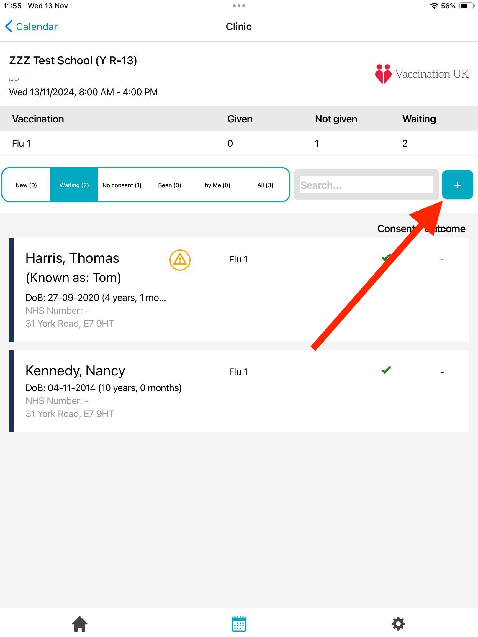Focus the Search patients field
Image resolution: width=478 pixels, height=637 pixels.
(x=366, y=185)
